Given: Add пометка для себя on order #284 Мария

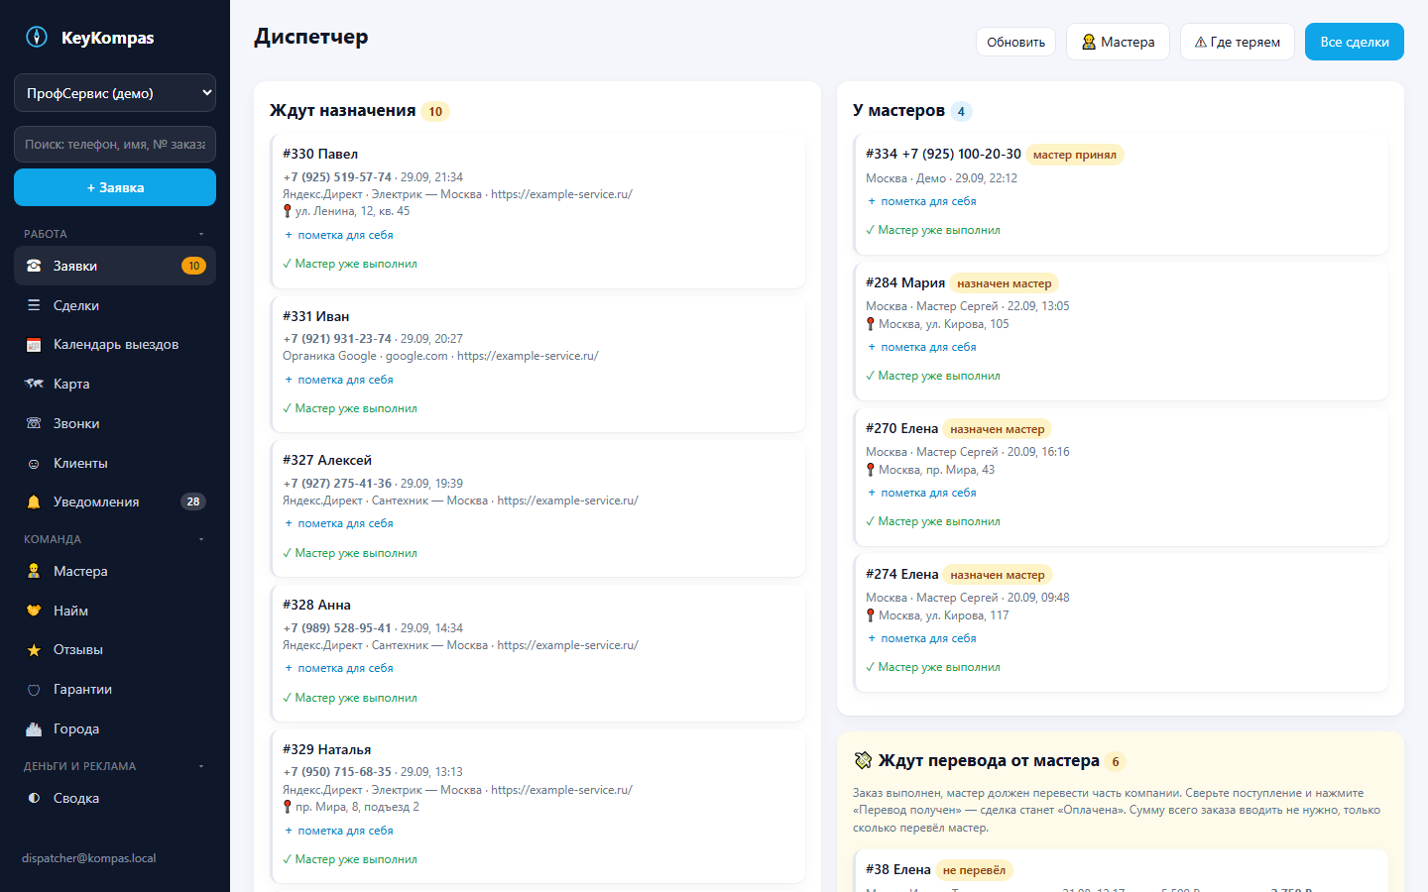Looking at the screenshot, I should pos(922,347).
